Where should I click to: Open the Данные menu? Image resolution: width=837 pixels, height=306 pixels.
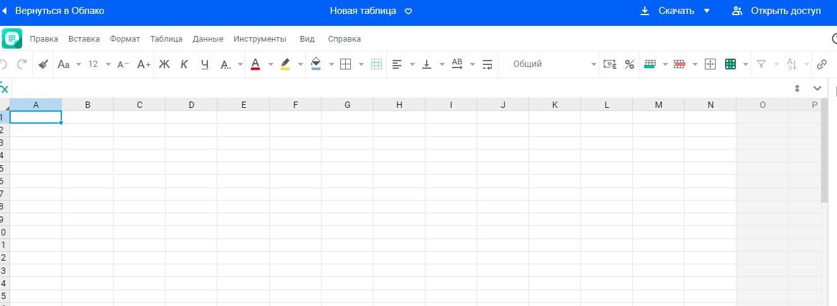pos(208,39)
